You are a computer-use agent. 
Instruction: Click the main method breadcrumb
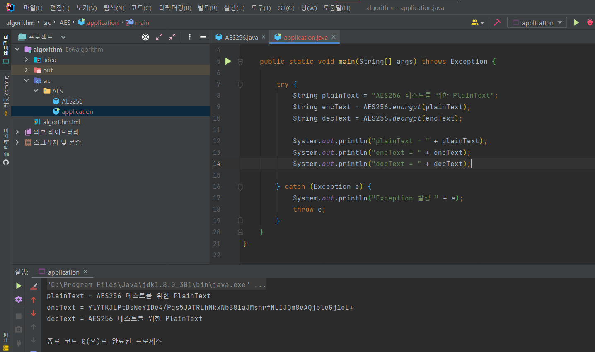coord(138,22)
